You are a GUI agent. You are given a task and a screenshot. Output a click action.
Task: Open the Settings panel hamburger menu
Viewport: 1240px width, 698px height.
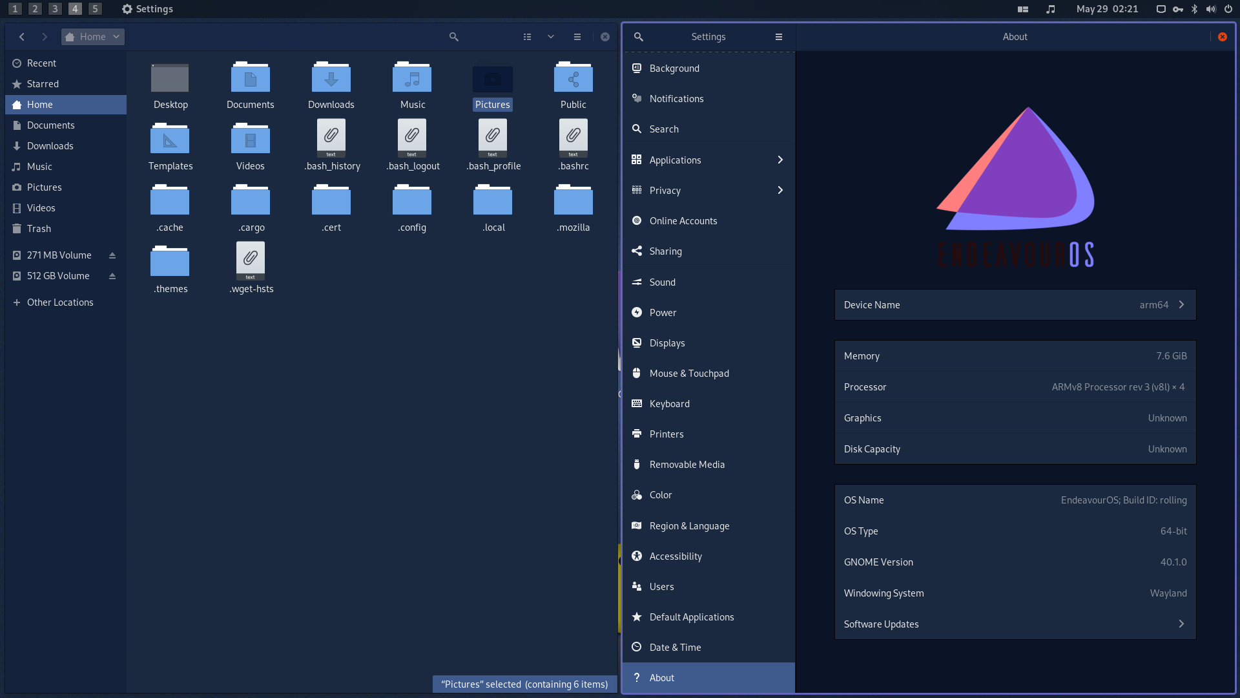point(779,37)
